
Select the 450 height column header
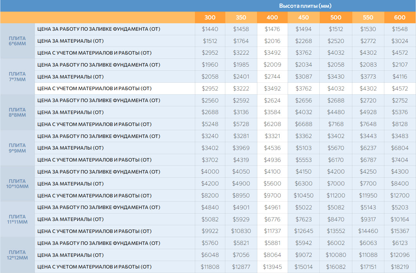(304, 17)
